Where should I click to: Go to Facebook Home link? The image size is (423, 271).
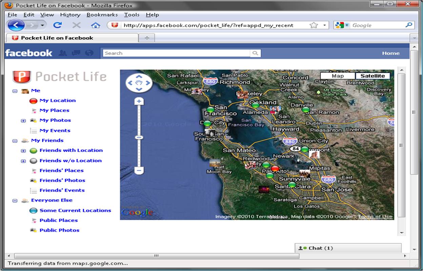391,53
